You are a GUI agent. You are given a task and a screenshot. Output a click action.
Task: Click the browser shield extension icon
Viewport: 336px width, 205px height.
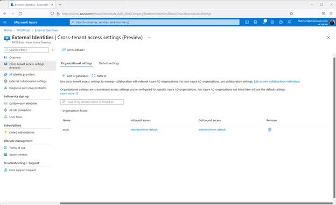pyautogui.click(x=324, y=13)
